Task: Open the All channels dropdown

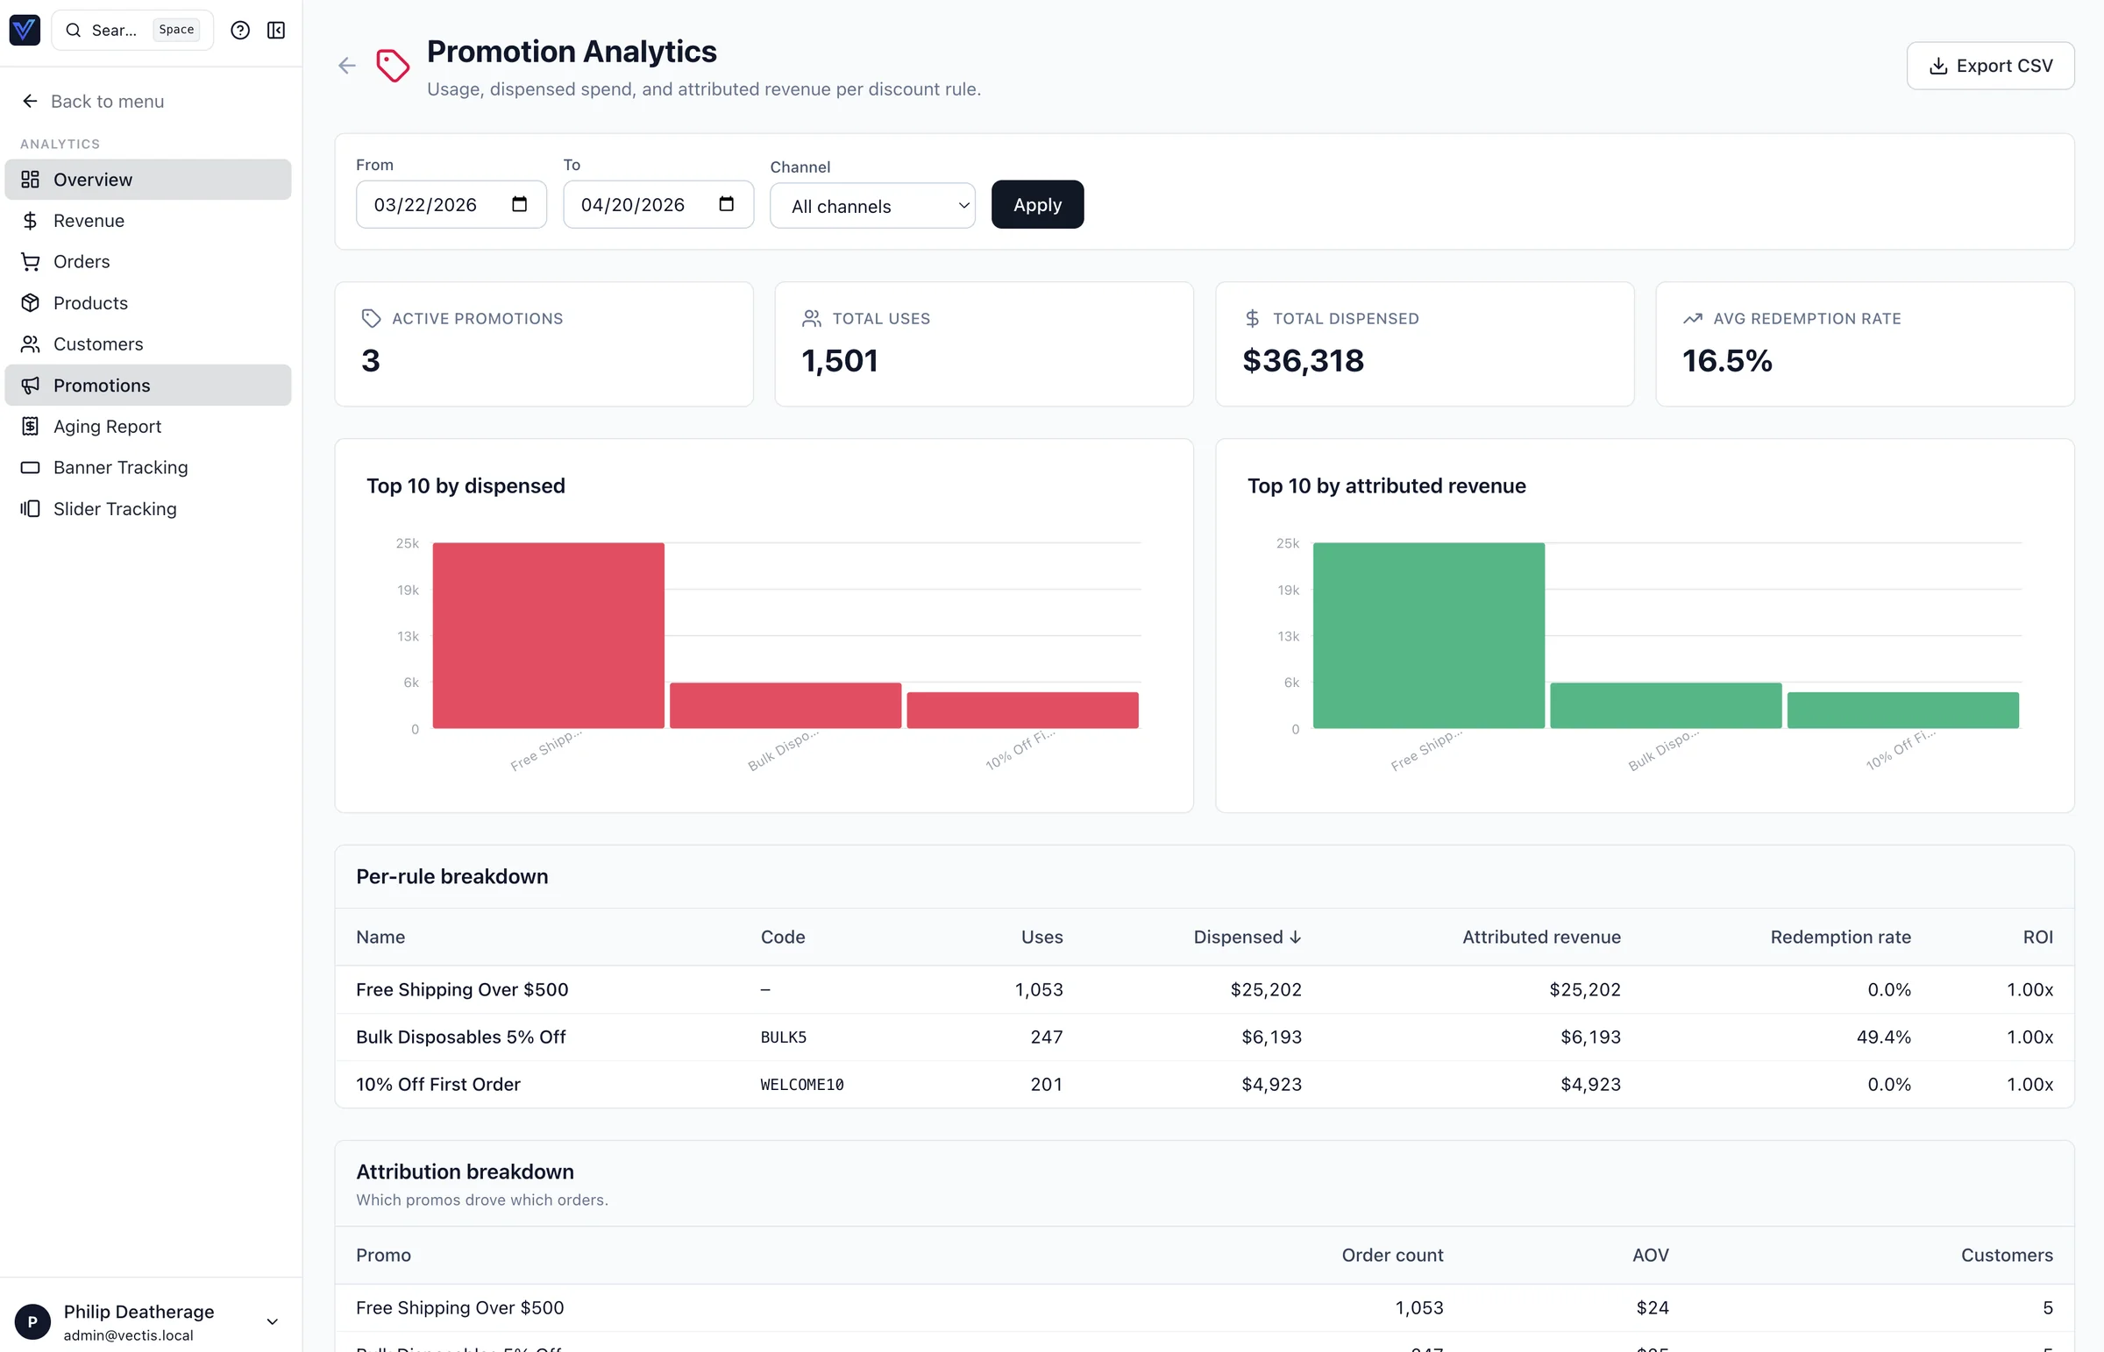Action: pyautogui.click(x=872, y=205)
